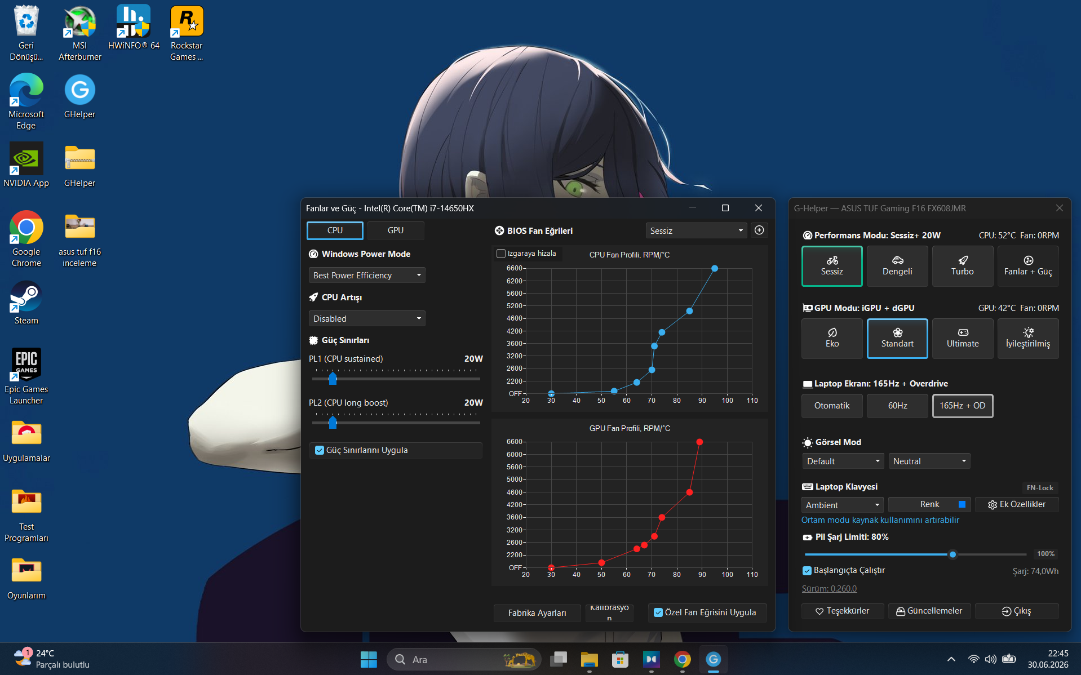Screen dimensions: 1081x675
Task: Select the Microsoft Edge desktop shortcut
Action: 26,101
